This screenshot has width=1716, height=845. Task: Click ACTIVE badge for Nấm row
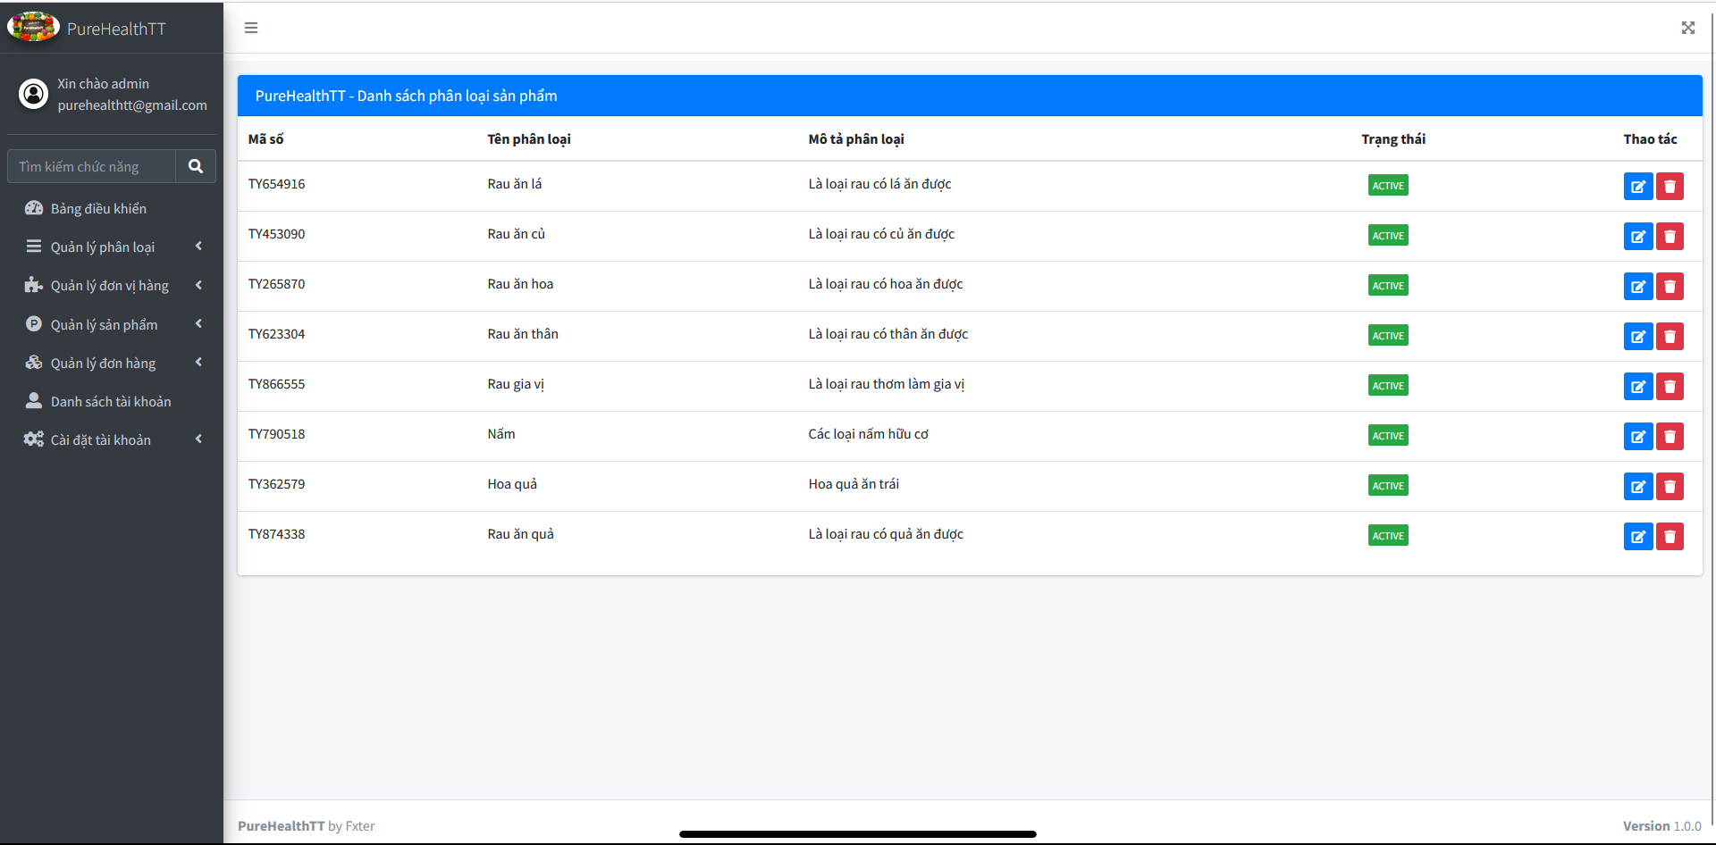point(1388,436)
